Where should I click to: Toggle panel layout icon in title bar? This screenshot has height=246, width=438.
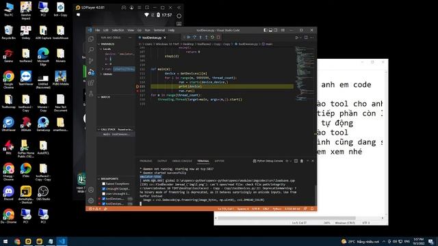pos(270,30)
